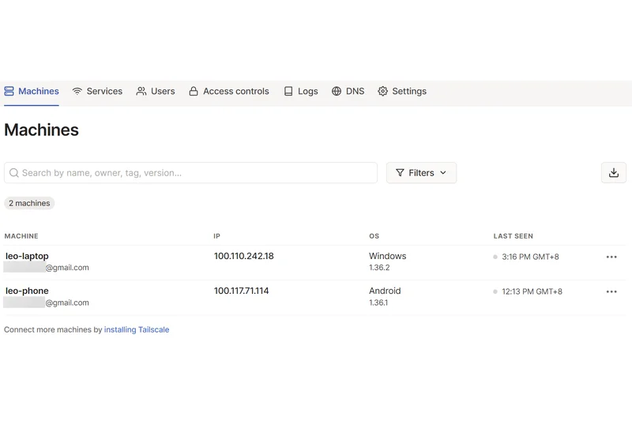Switch to the Services tab
This screenshot has height=421, width=632.
click(104, 92)
